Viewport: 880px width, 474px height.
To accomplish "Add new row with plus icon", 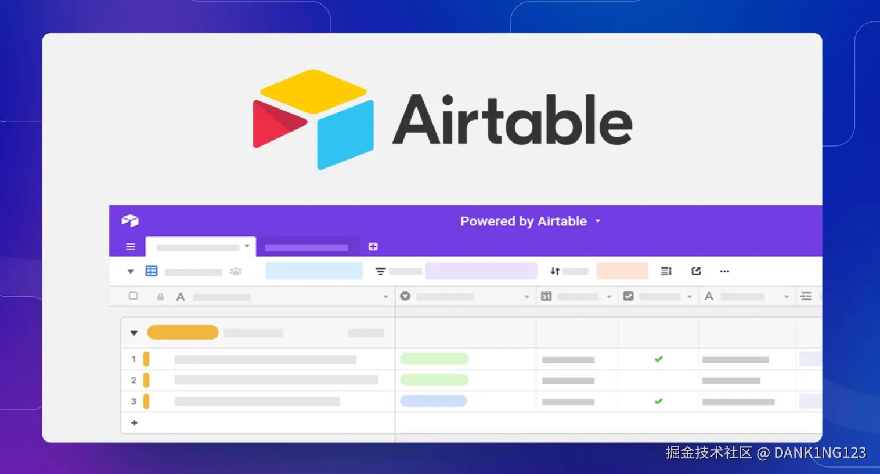I will tap(134, 423).
